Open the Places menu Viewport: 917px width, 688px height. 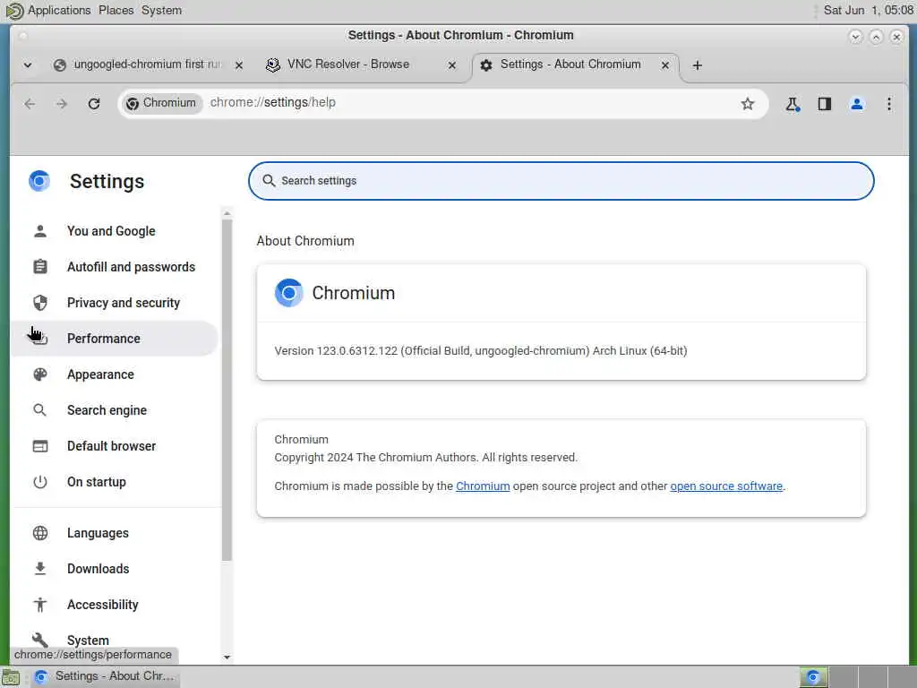(x=116, y=11)
